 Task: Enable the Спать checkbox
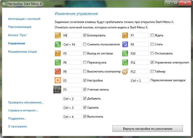tap(152, 44)
